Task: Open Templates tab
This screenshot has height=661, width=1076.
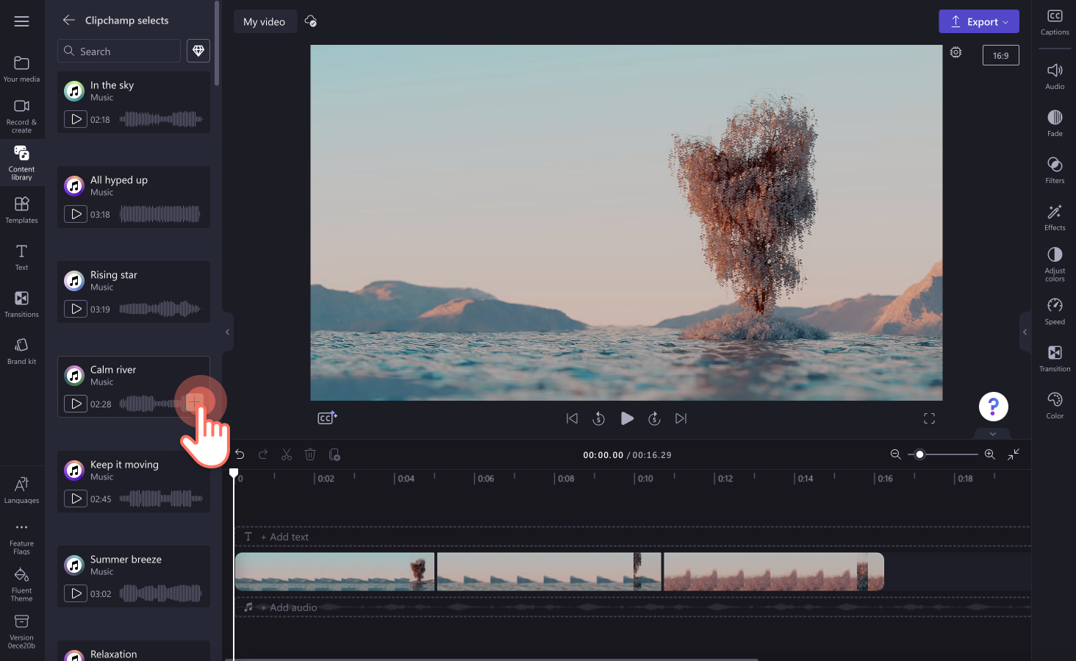Action: pos(22,210)
